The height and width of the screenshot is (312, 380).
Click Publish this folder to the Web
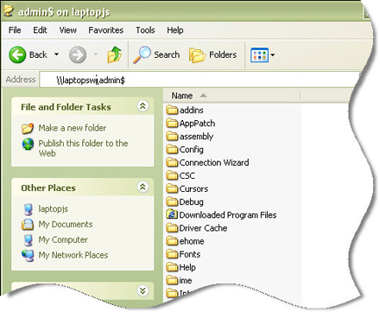pyautogui.click(x=83, y=148)
